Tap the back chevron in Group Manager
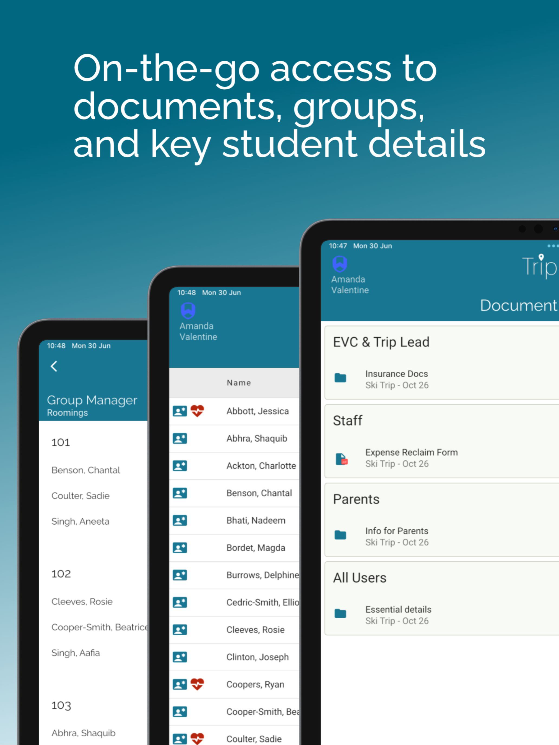The width and height of the screenshot is (559, 745). pyautogui.click(x=54, y=366)
